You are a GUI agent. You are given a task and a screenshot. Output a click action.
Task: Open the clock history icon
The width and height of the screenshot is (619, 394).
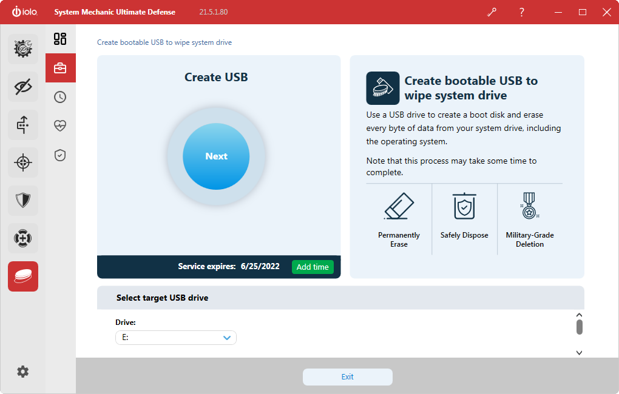pos(60,97)
